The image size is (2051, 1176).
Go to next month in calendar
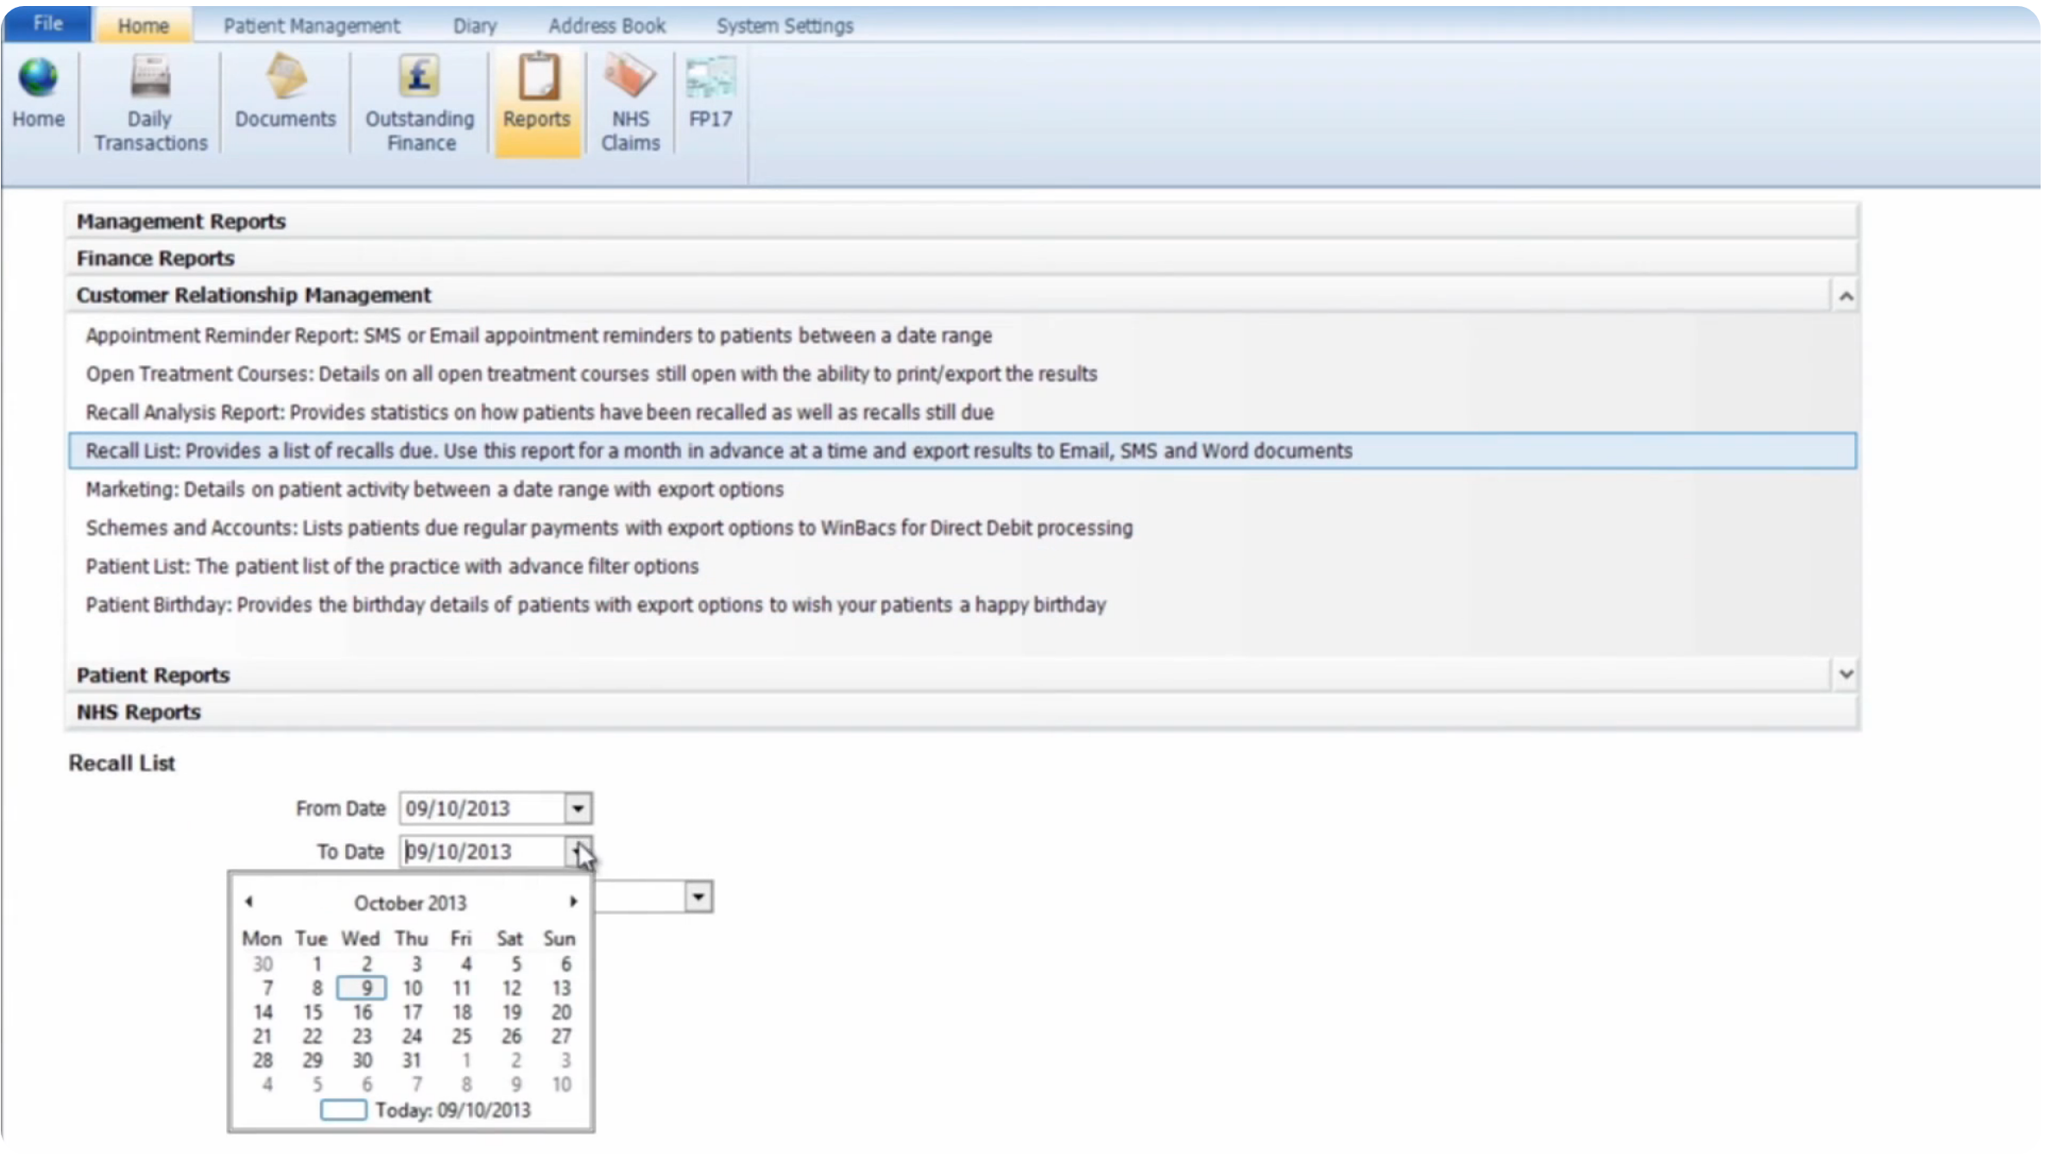pyautogui.click(x=573, y=901)
